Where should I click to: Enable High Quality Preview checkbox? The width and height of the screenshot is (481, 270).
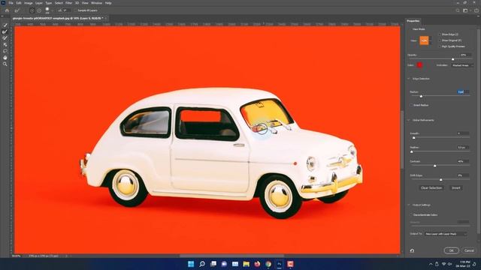pos(440,46)
